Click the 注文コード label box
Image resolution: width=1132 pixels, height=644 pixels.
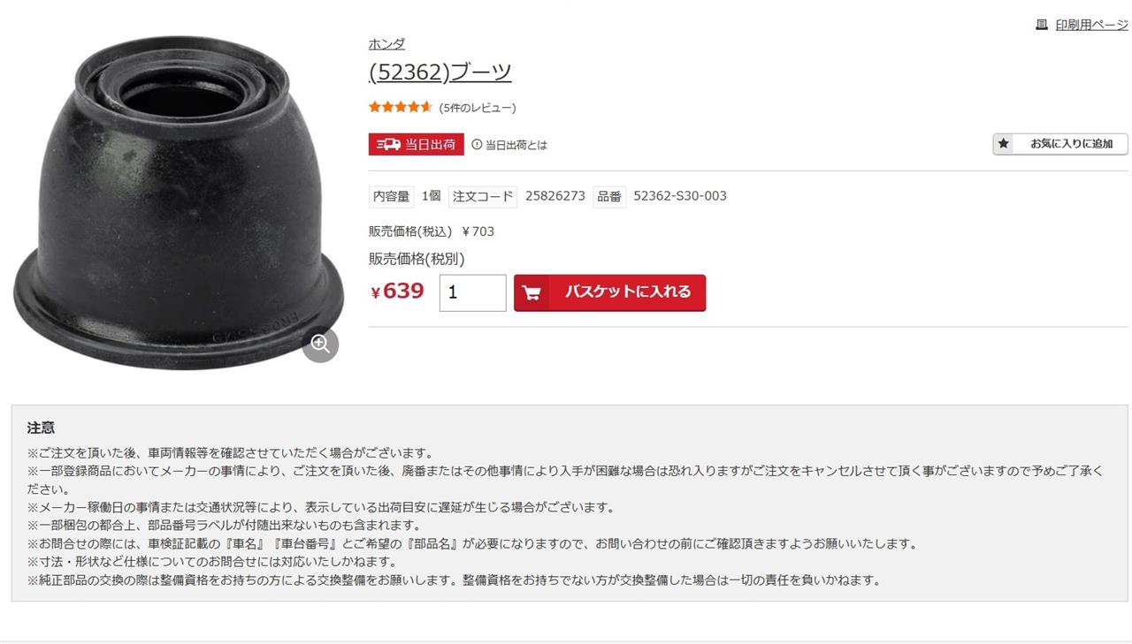[x=483, y=196]
